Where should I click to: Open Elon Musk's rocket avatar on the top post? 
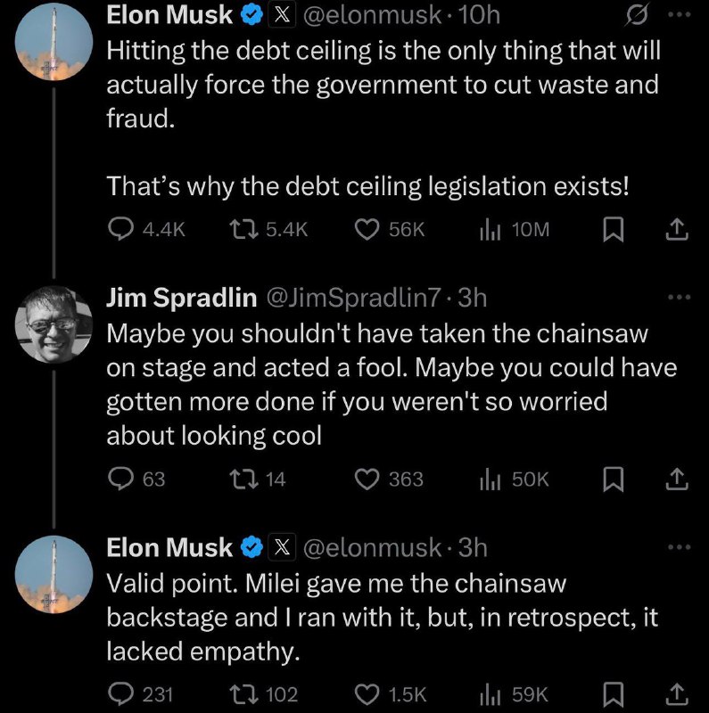coord(54,42)
